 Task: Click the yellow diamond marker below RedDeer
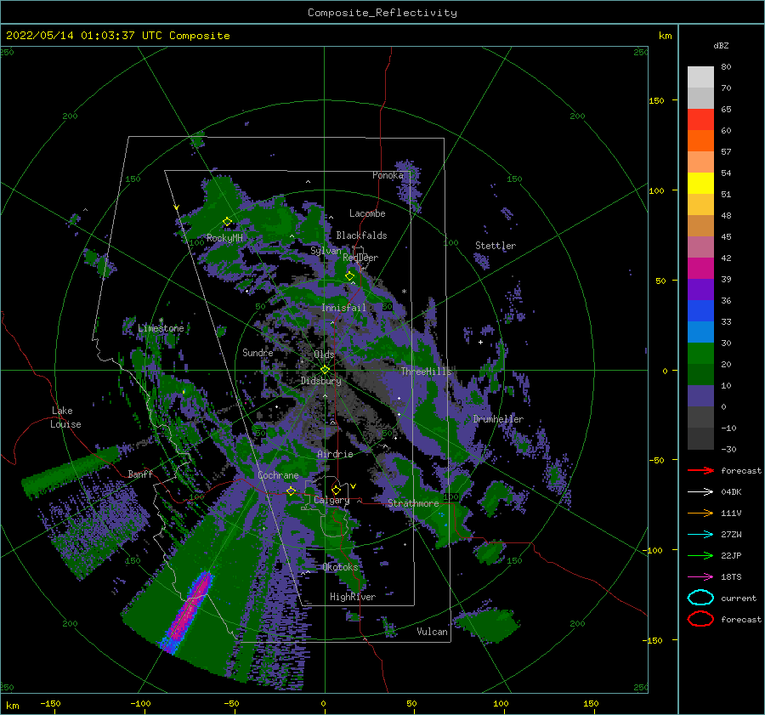point(349,276)
